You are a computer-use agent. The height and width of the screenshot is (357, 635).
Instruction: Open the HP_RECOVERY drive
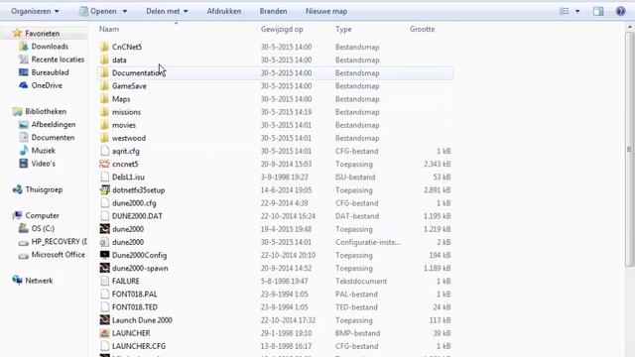tap(59, 241)
